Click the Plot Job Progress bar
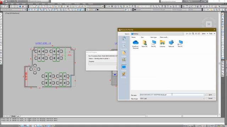The image size is (227, 127). click(x=103, y=64)
